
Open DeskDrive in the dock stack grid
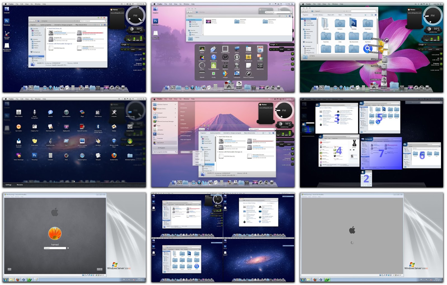pyautogui.click(x=213, y=49)
